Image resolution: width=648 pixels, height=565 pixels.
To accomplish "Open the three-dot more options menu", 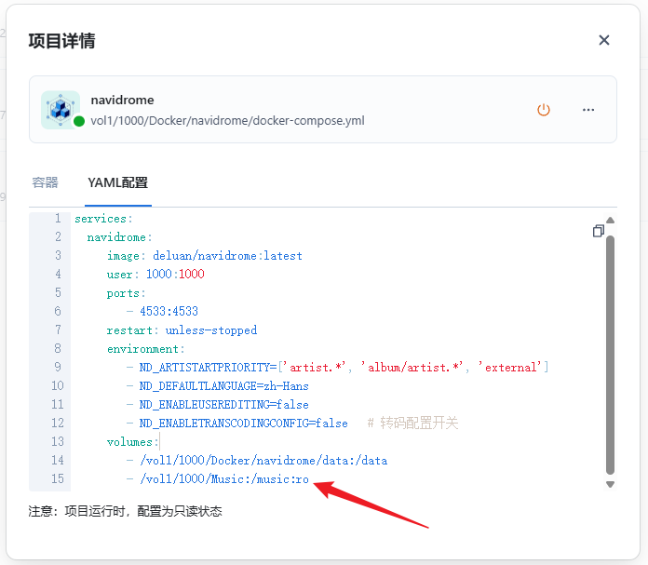I will pyautogui.click(x=588, y=110).
